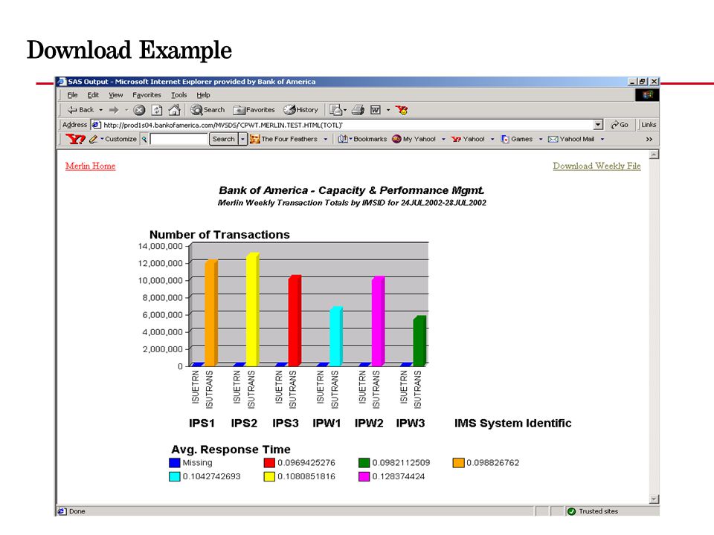Open the dropdown next to the Yahoo Search button
Screen dimensions: 714x535
point(242,139)
